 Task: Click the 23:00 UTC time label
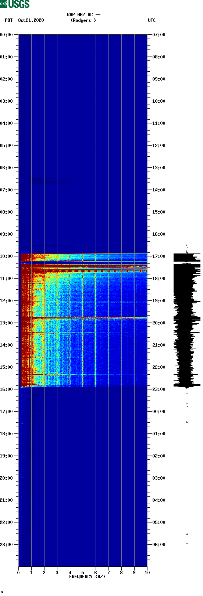coord(159,389)
